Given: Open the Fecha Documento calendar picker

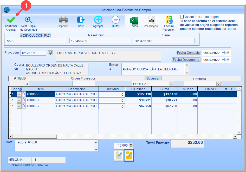Looking at the screenshot, I should [x=227, y=60].
